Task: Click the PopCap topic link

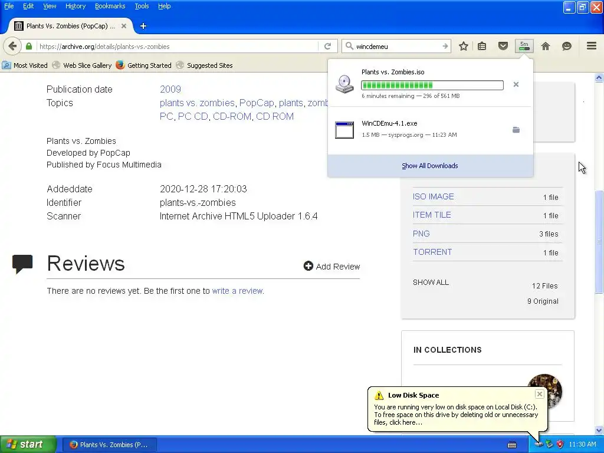Action: pyautogui.click(x=257, y=103)
